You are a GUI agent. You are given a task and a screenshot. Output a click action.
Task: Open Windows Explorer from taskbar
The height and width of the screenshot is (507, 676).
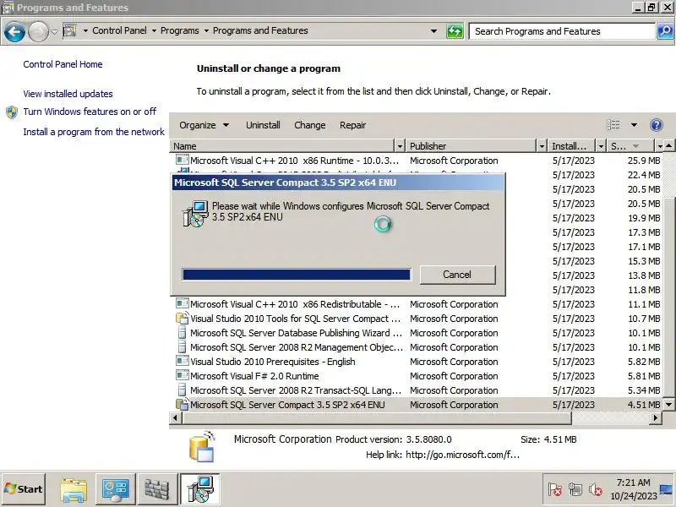(x=74, y=489)
